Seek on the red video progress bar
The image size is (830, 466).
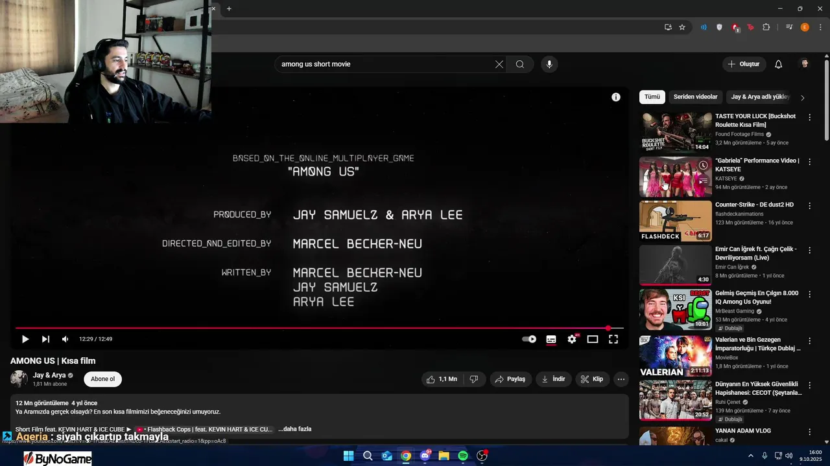point(320,328)
